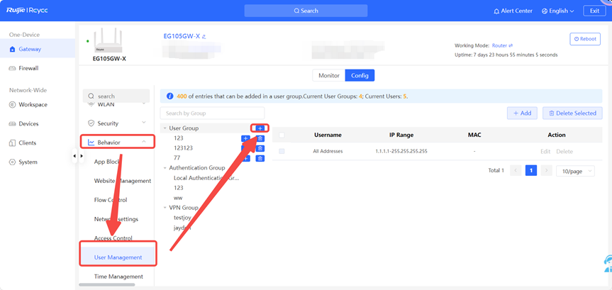The image size is (612, 290).
Task: Check the All Addresses row checkbox
Action: tap(282, 151)
